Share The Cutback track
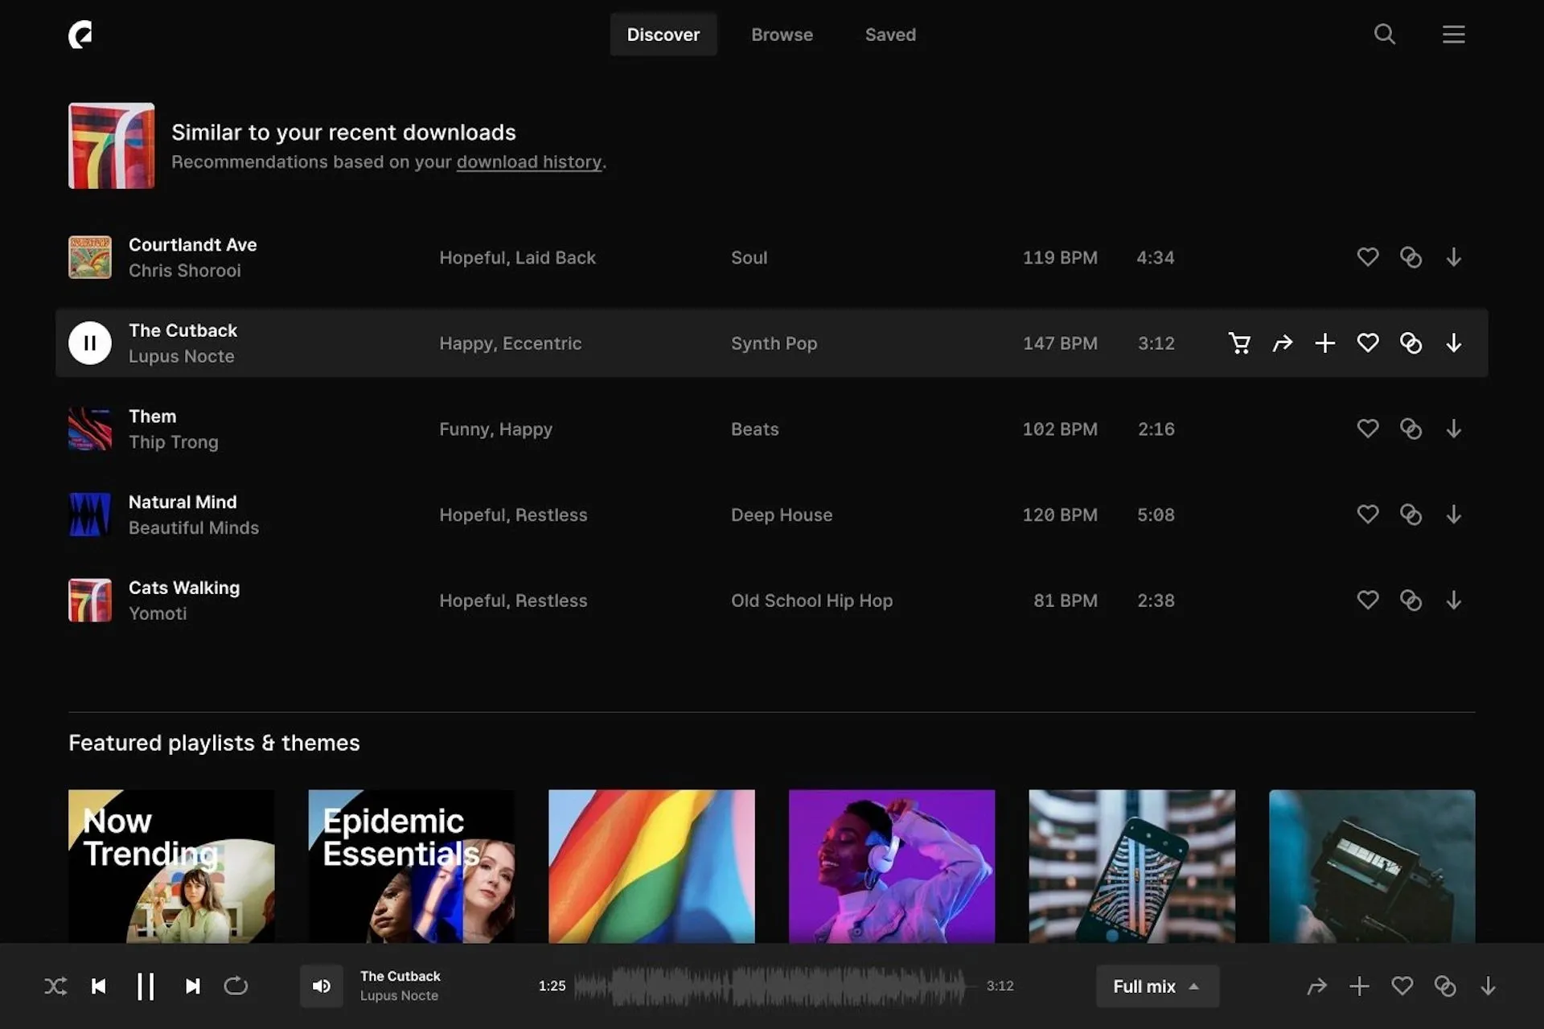 pos(1283,342)
